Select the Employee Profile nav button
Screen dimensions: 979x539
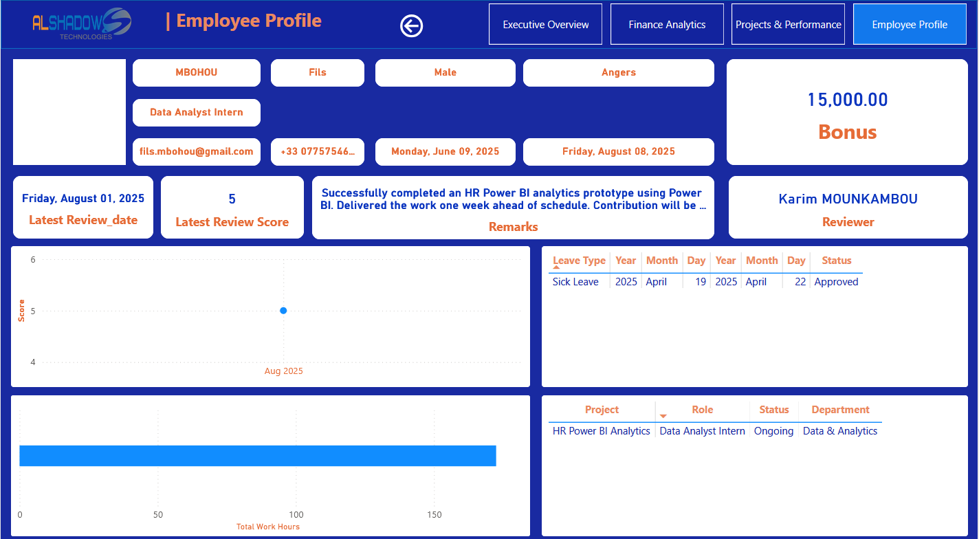910,24
